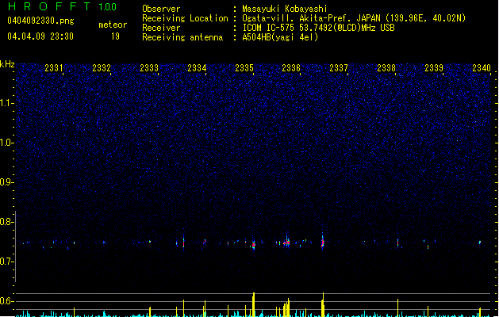The width and height of the screenshot is (499, 317).
Task: Select the ICOM IC-575 receiver text
Action: pyautogui.click(x=319, y=28)
